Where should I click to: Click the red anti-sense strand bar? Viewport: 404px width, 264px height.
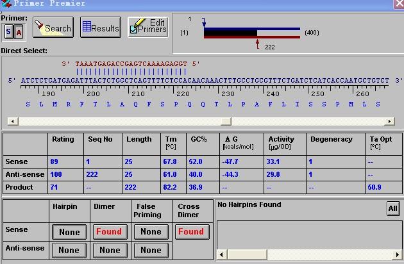tap(252, 37)
